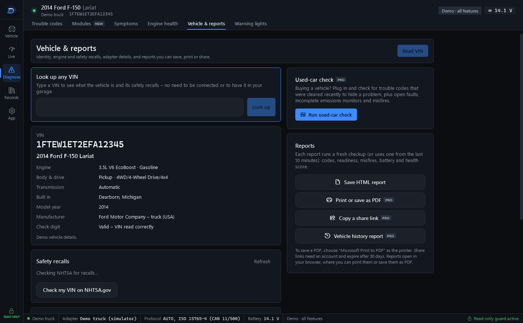The height and width of the screenshot is (323, 523).
Task: Open the Live data sidebar section
Action: pyautogui.click(x=11, y=52)
